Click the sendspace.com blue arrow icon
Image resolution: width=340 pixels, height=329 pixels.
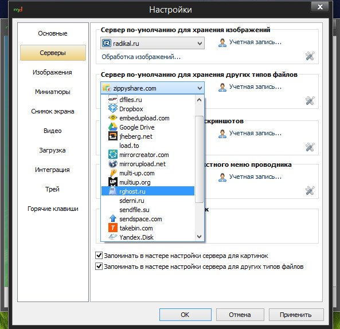point(112,219)
